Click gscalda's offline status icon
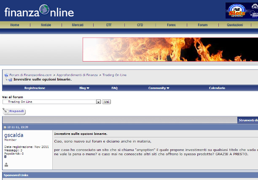This screenshot has height=180, width=258. [6, 165]
